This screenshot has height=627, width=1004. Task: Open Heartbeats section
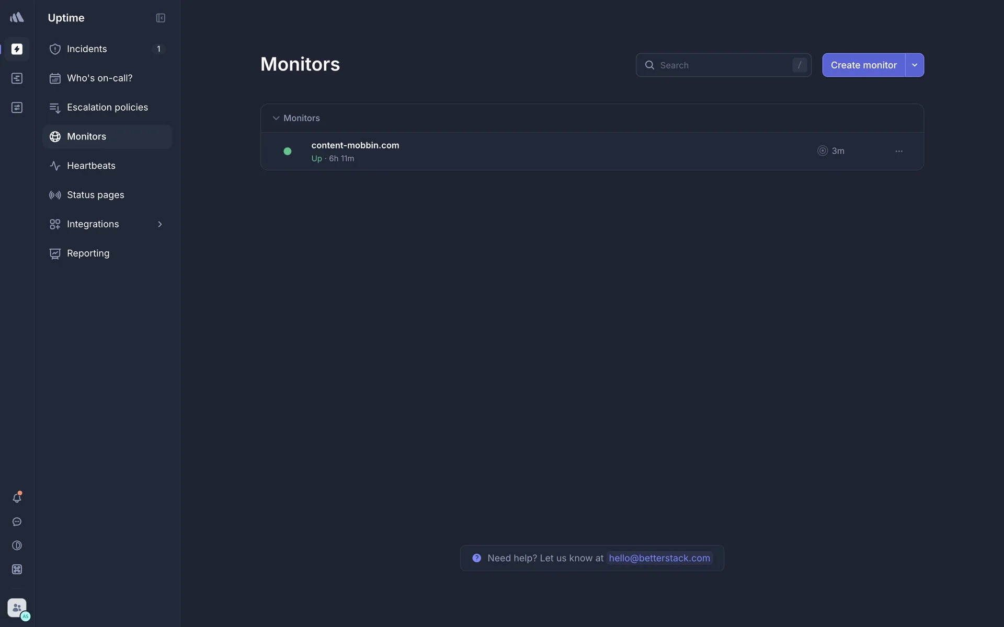pos(91,166)
